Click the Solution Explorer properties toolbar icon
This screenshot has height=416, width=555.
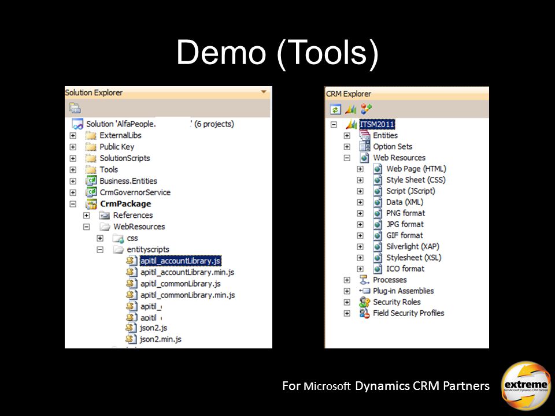click(x=75, y=107)
